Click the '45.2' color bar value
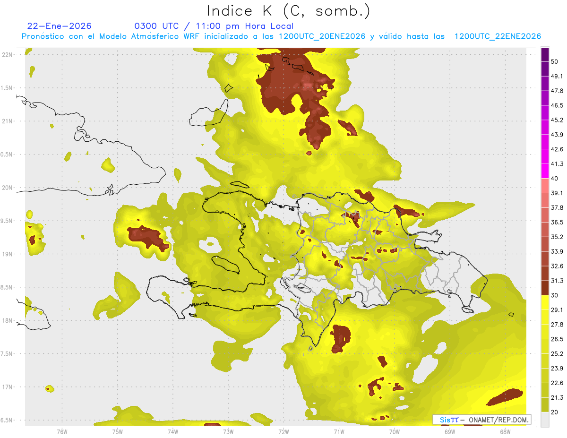Image resolution: width=567 pixels, height=438 pixels. point(557,120)
